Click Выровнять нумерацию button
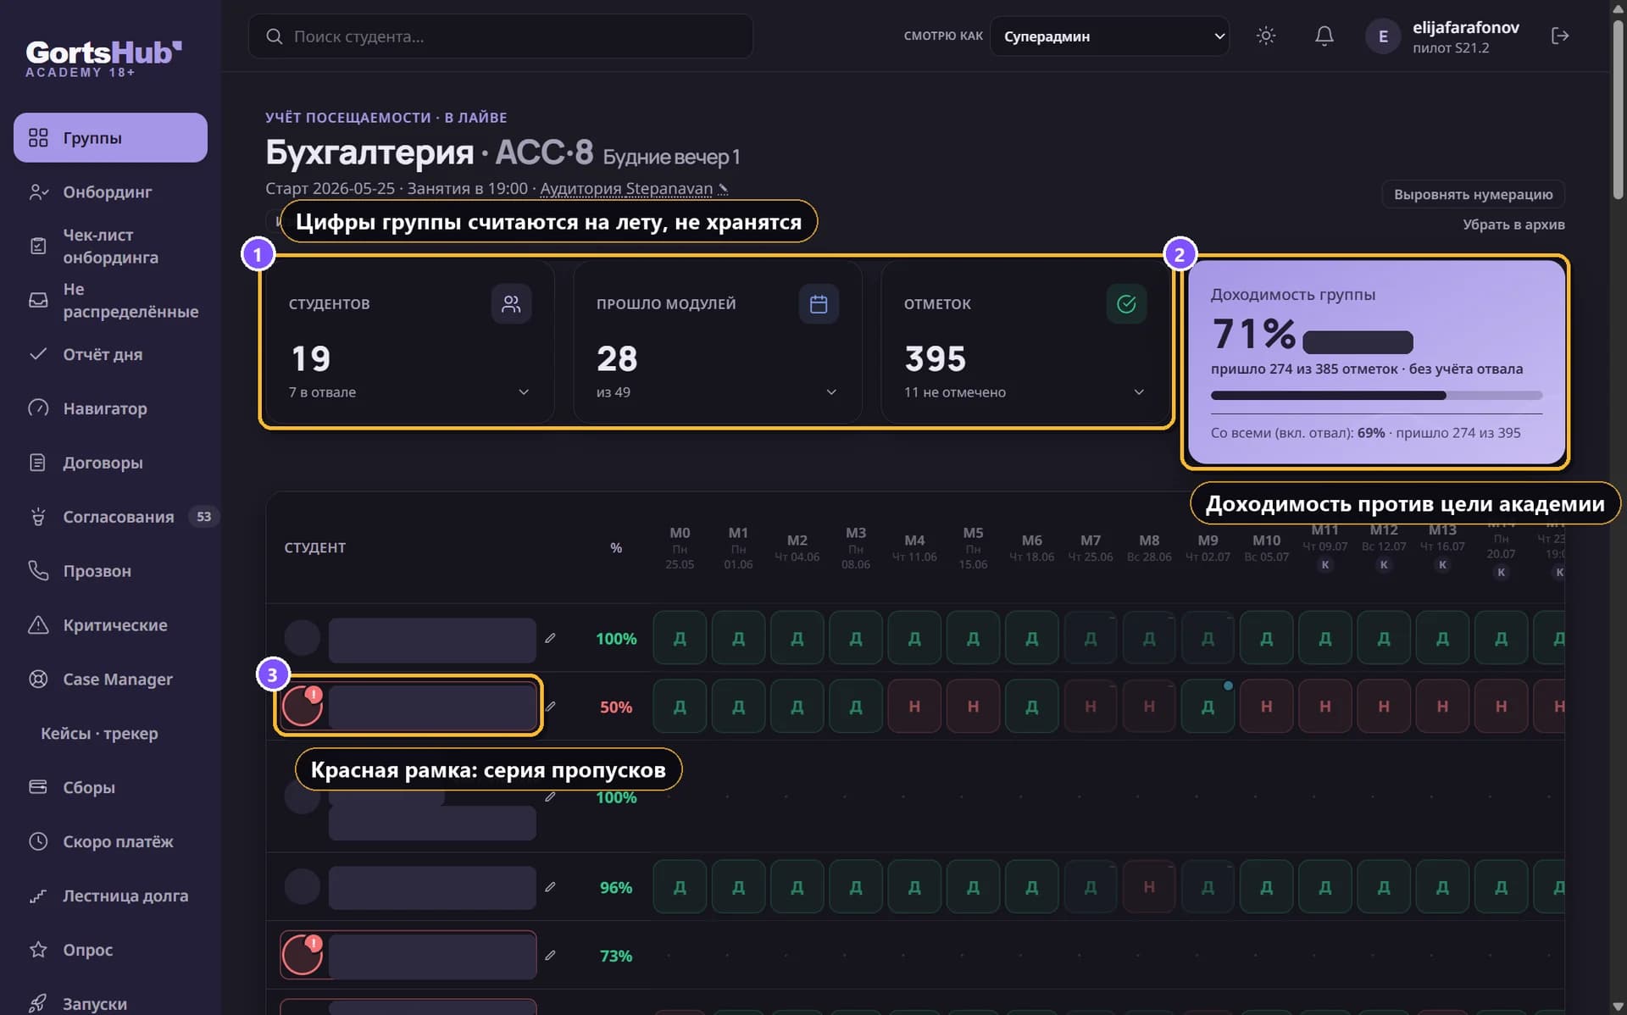 (1473, 194)
